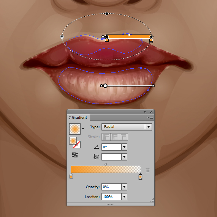Image resolution: width=217 pixels, height=217 pixels.
Task: Click the cycle-panel-view arrows beside Gradient title
Action: (x=70, y=118)
